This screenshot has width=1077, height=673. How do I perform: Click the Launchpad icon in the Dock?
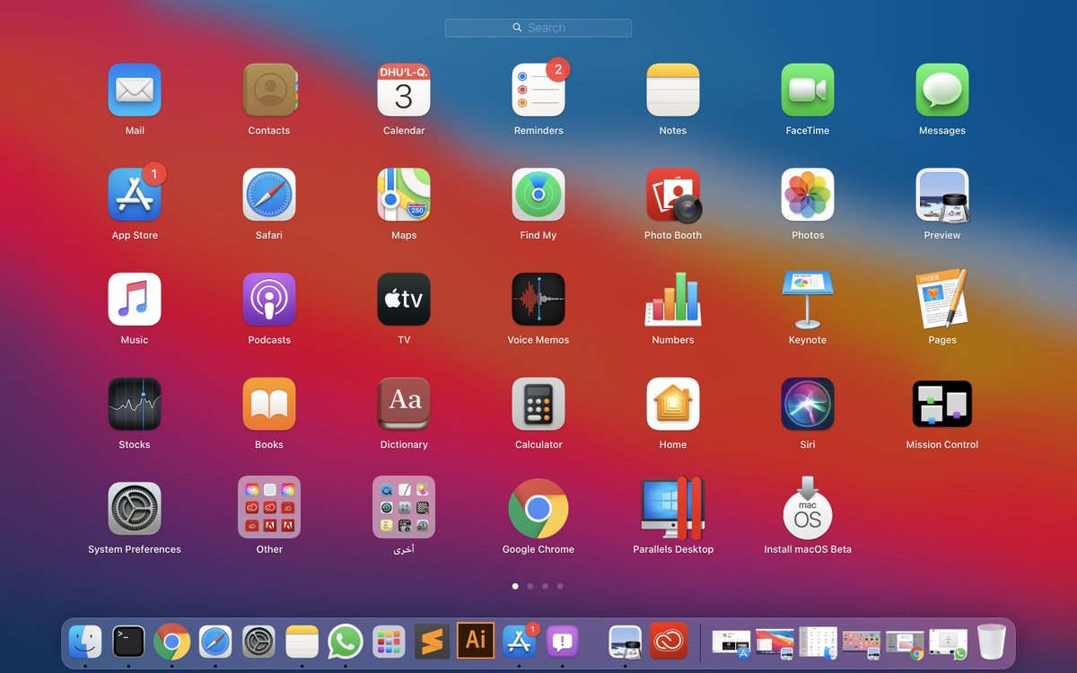[389, 642]
